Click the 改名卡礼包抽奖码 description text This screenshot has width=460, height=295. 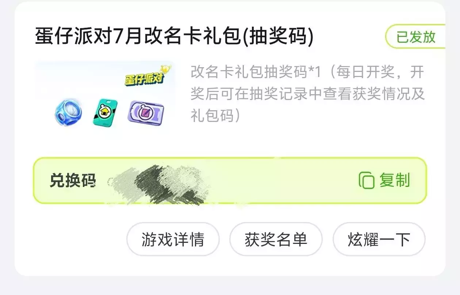point(249,73)
